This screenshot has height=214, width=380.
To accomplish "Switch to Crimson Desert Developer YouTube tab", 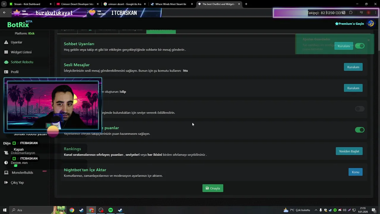I will pos(77,4).
